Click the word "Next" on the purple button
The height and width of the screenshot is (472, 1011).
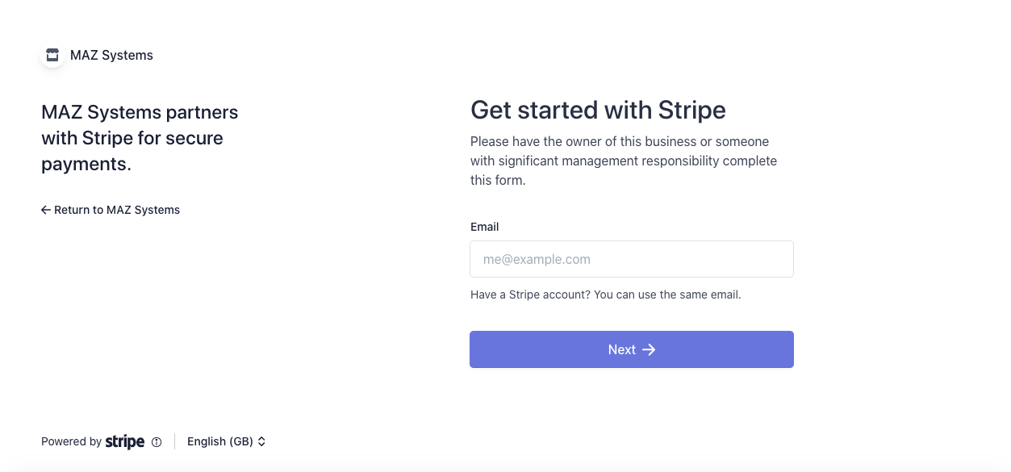coord(622,349)
